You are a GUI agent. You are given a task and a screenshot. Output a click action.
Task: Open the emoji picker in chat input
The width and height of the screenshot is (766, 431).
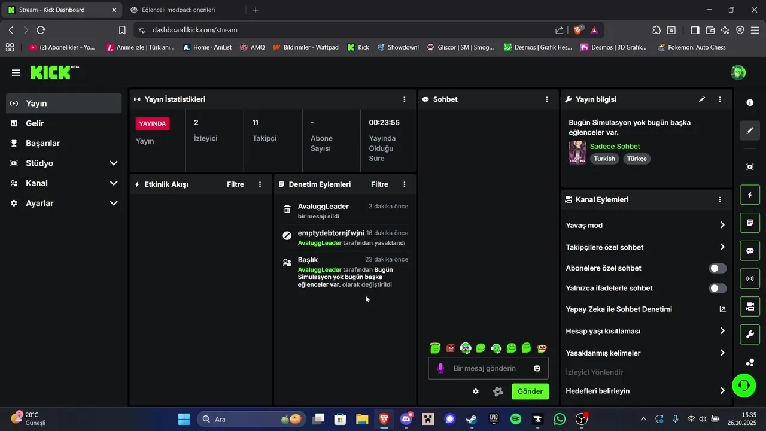pyautogui.click(x=537, y=368)
